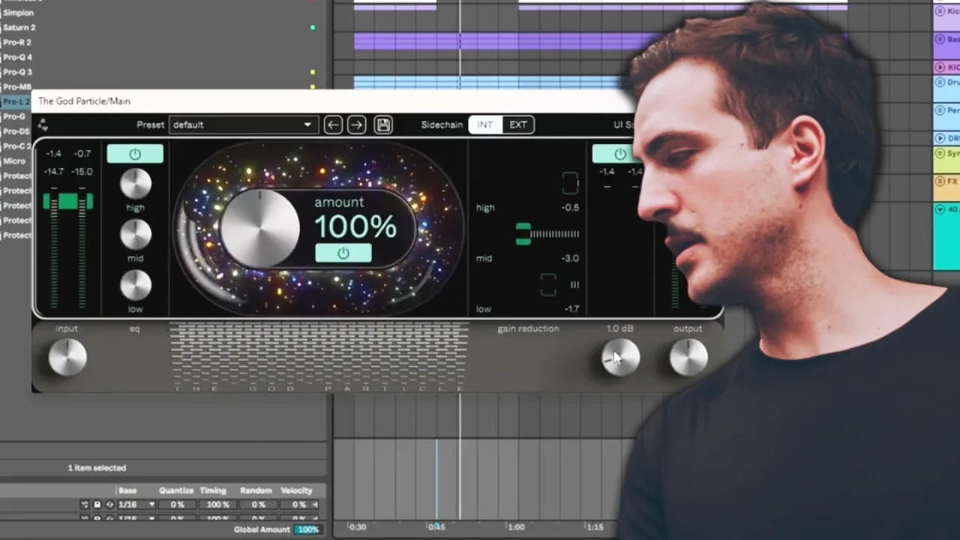
Task: Select Pro-Q 4 in the browser list
Action: click(17, 57)
